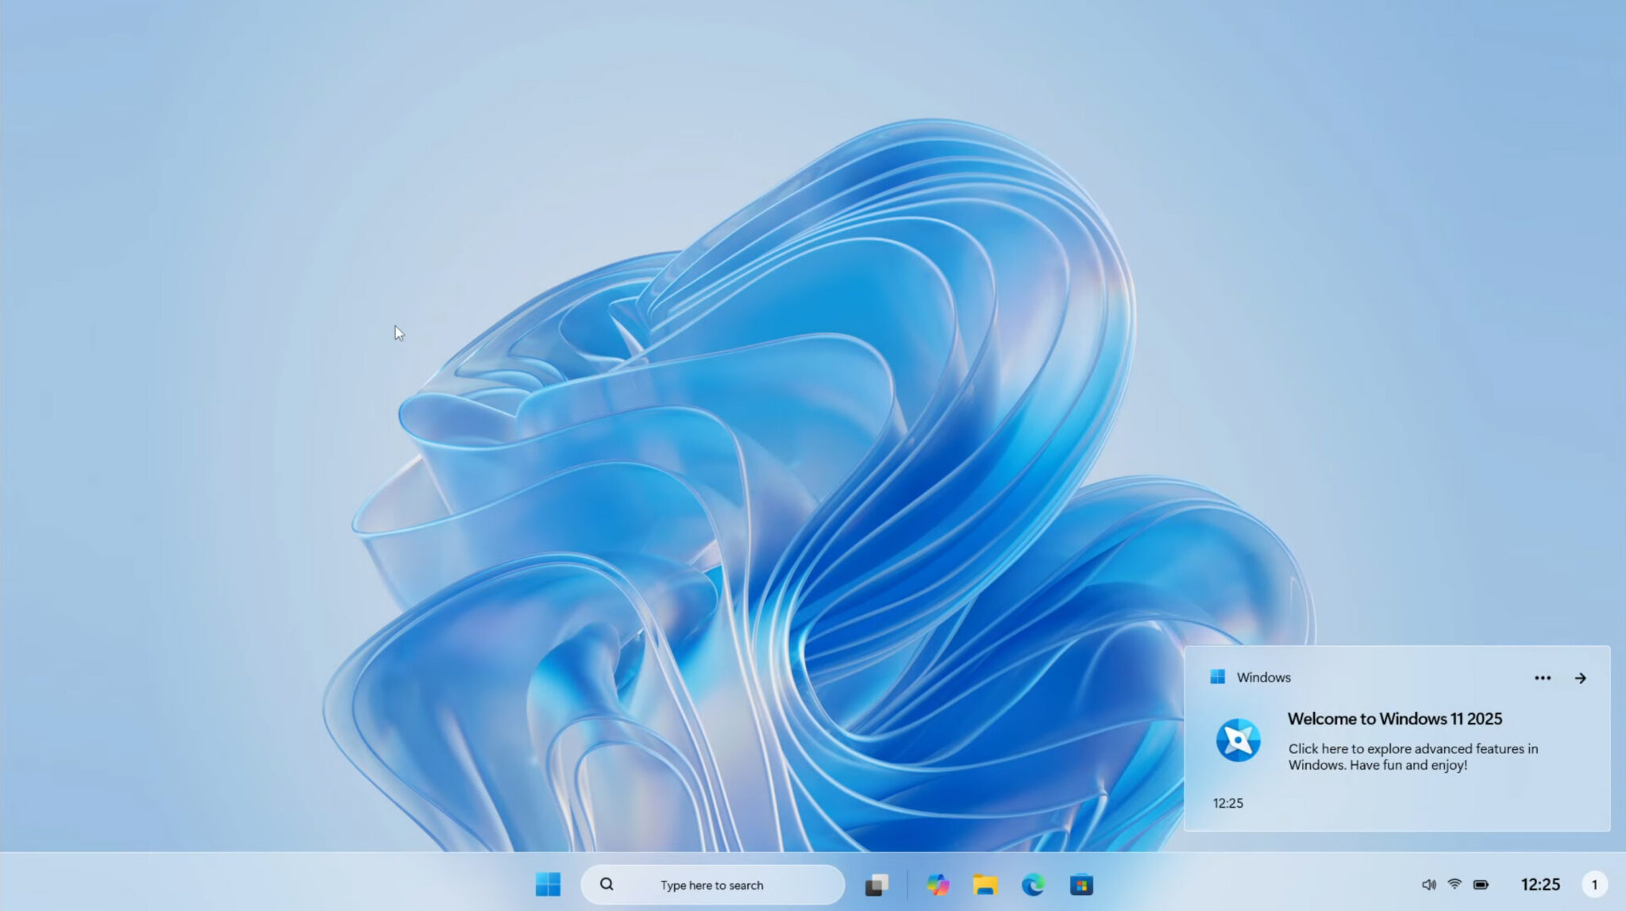Launch Copilot from the taskbar
Viewport: 1626px width, 911px height.
tap(939, 884)
